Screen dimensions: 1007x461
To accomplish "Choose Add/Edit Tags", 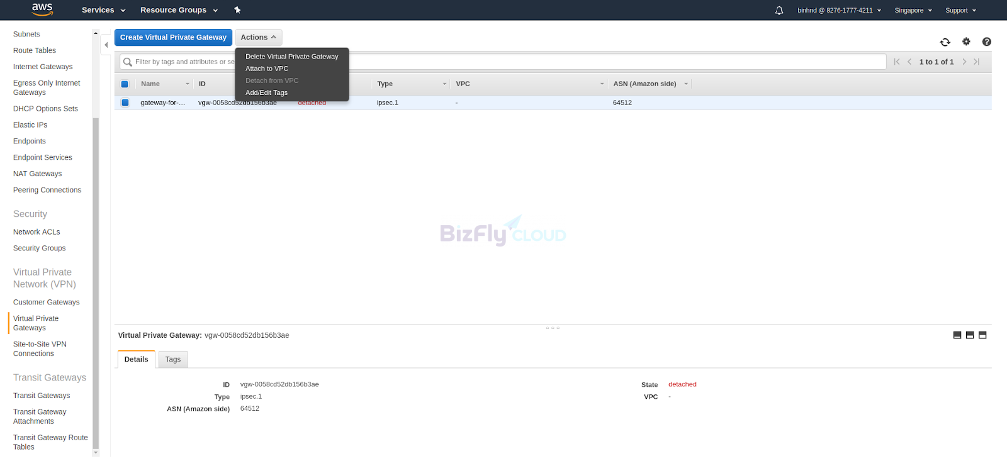I will click(266, 92).
